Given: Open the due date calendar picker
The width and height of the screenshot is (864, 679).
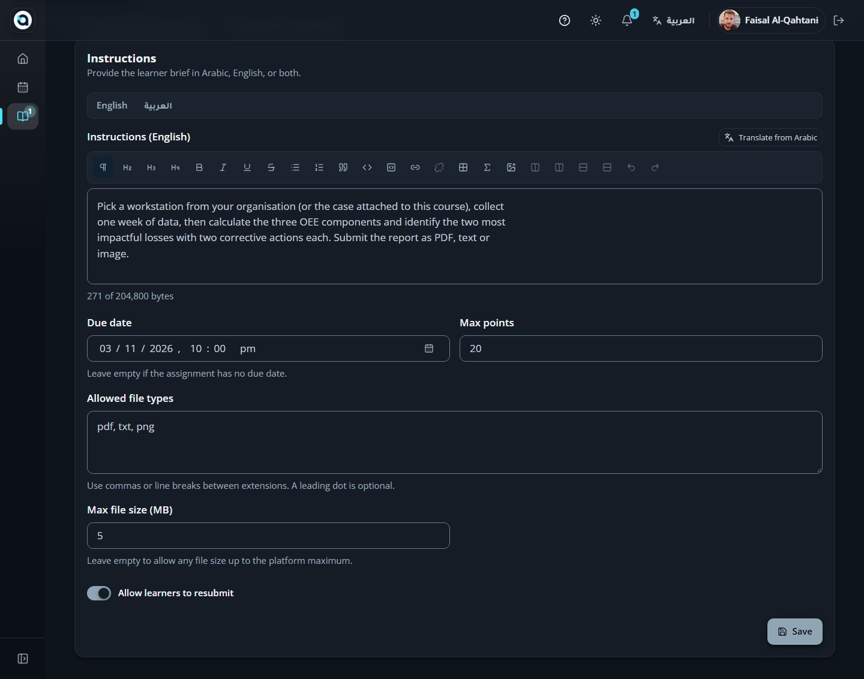Looking at the screenshot, I should (x=429, y=348).
